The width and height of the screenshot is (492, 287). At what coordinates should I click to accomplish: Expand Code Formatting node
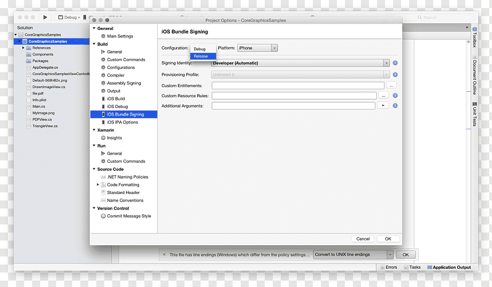(98, 185)
